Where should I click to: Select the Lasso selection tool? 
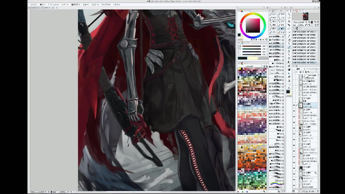289,29
